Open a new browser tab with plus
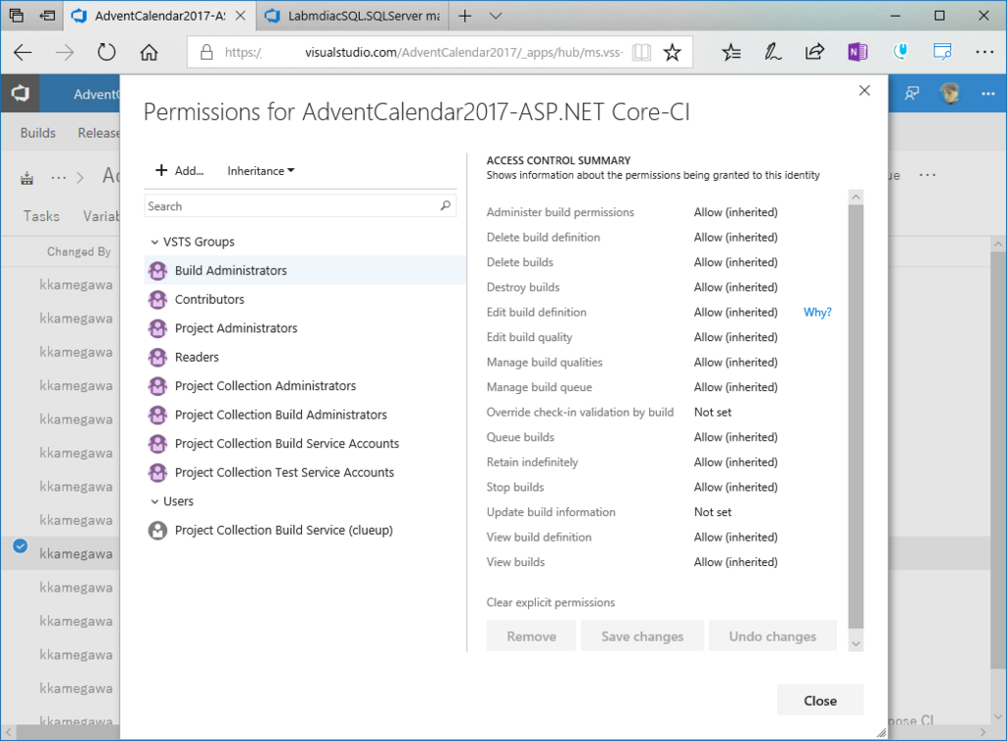 (465, 16)
